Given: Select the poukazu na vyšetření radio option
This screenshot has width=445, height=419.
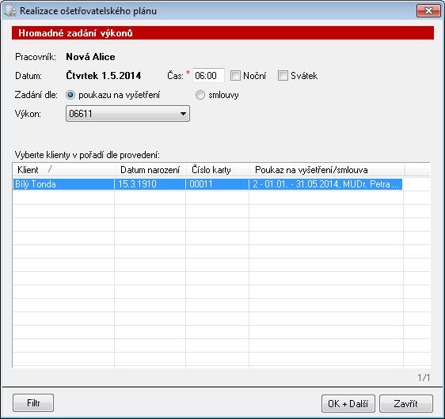Looking at the screenshot, I should [x=70, y=95].
